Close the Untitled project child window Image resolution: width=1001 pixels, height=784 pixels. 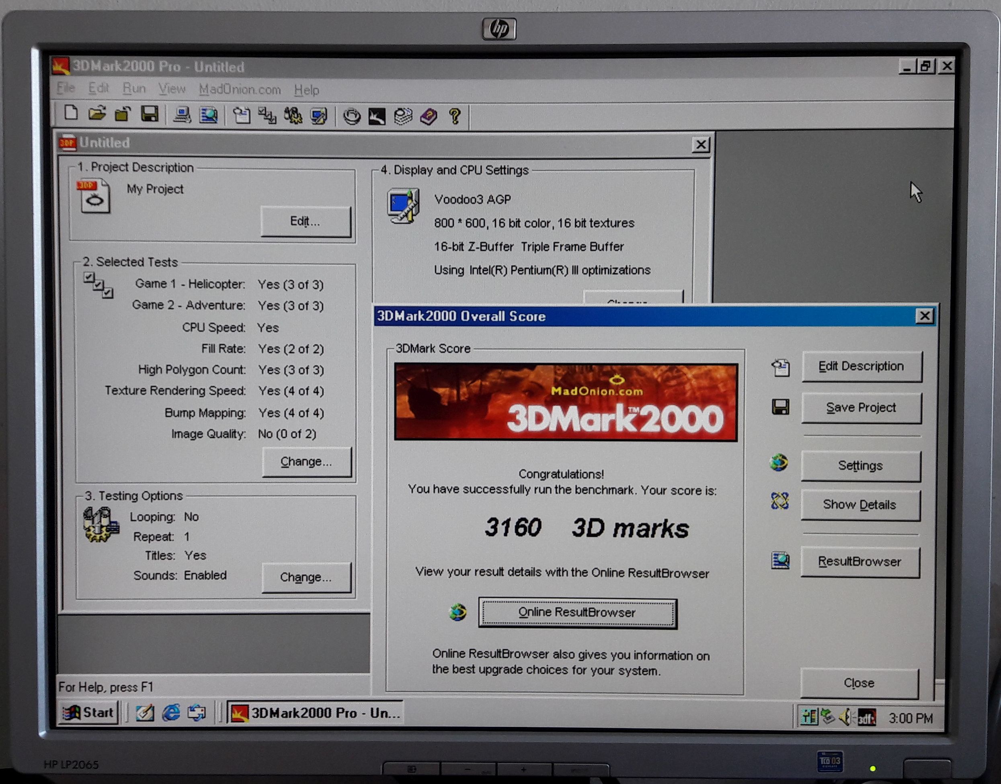click(x=701, y=145)
